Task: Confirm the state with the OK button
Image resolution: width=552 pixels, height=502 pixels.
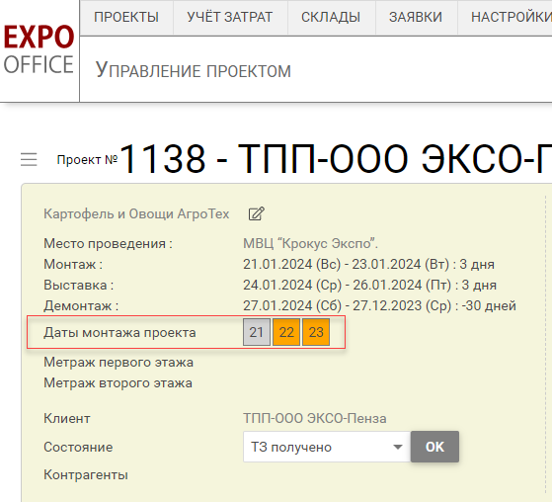Action: click(x=434, y=447)
